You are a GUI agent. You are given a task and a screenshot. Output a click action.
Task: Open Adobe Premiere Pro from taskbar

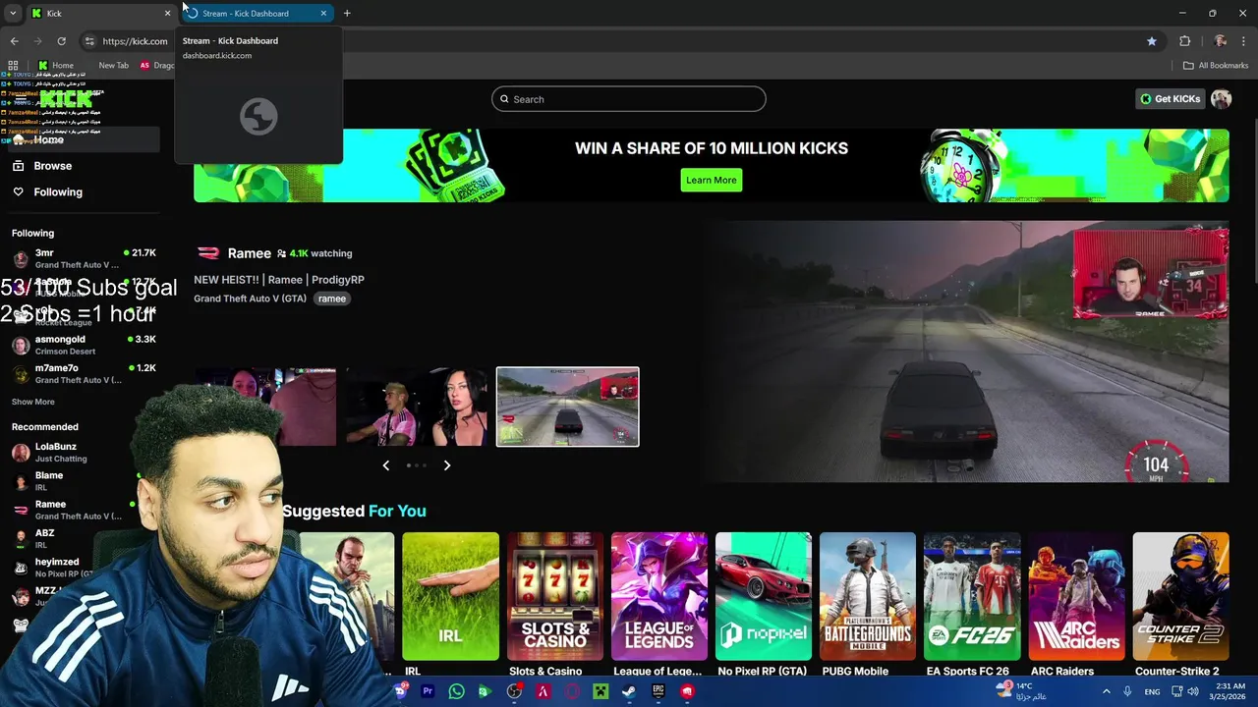[428, 691]
